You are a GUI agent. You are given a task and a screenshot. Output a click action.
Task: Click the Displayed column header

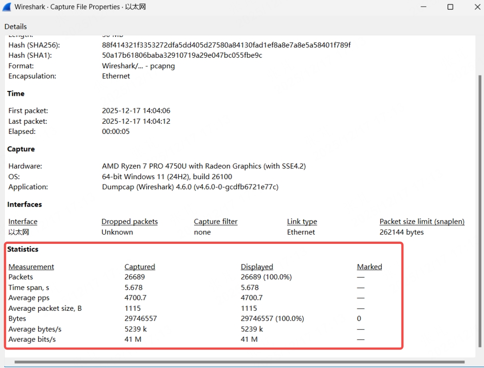[x=257, y=266]
